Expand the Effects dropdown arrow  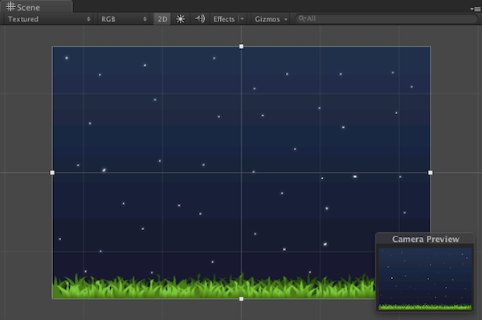243,19
